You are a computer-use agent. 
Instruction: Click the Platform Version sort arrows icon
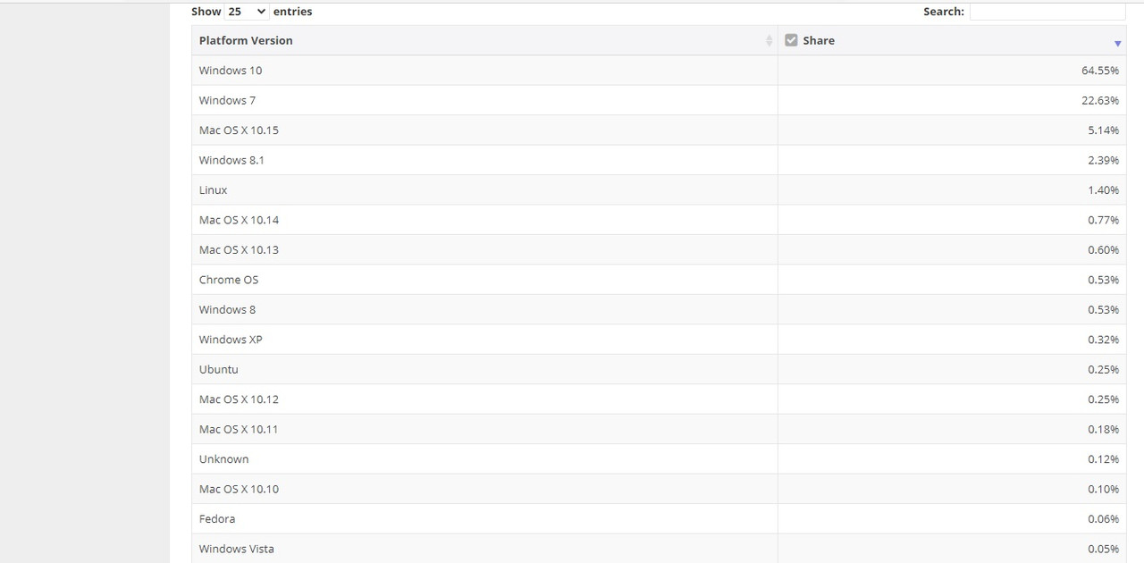(769, 41)
